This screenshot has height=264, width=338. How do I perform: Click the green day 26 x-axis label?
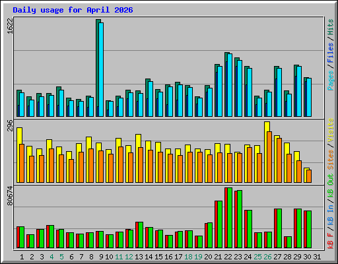(x=267, y=257)
